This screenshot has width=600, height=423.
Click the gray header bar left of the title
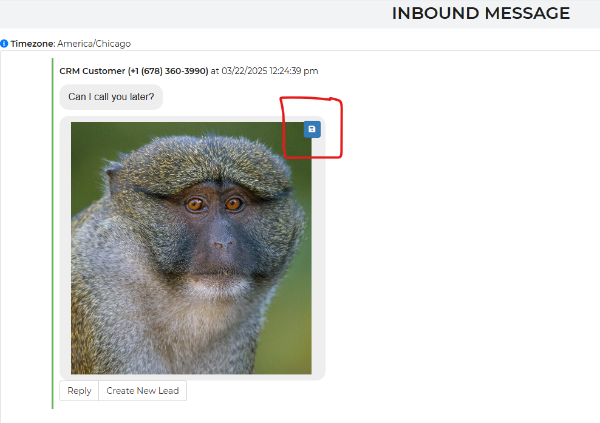tap(182, 13)
